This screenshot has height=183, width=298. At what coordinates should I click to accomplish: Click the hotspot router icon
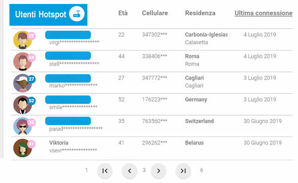pos(77,14)
